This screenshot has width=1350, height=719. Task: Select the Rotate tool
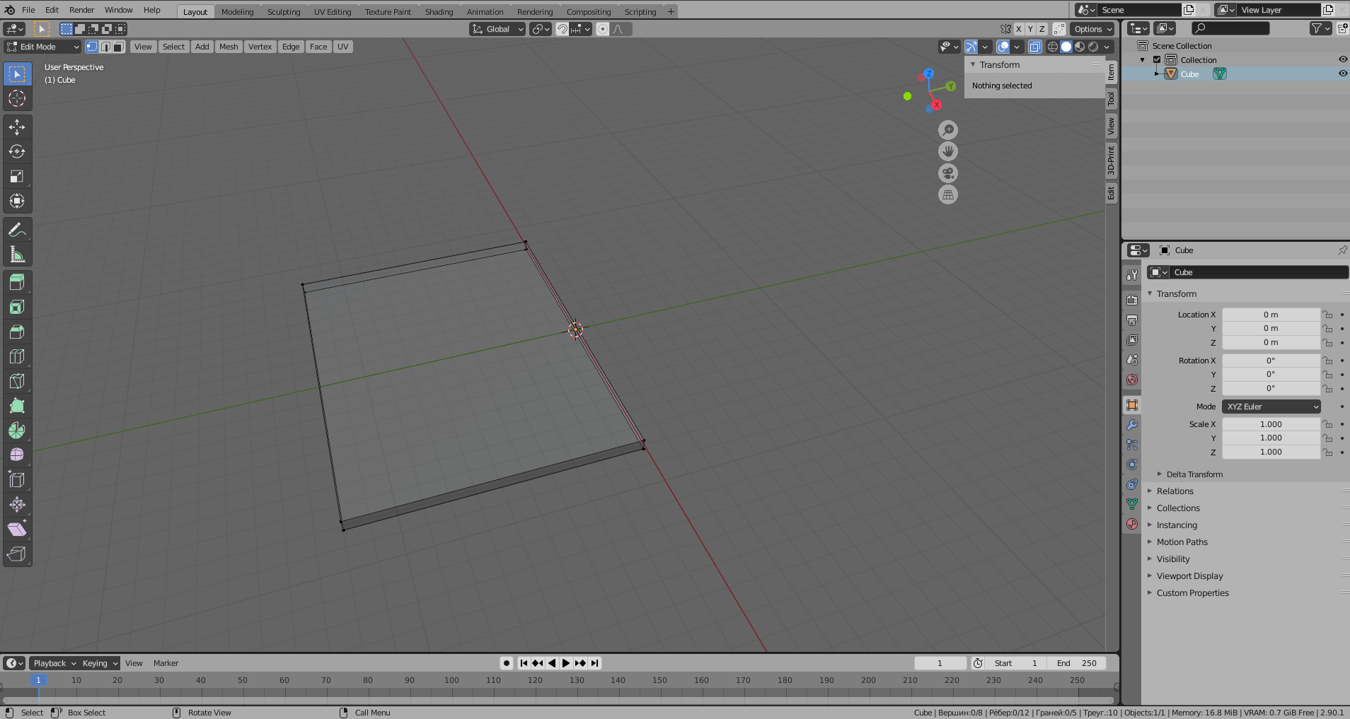tap(17, 152)
